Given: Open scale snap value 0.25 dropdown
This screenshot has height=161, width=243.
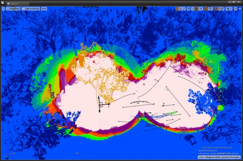Looking at the screenshot, I should (221, 9).
